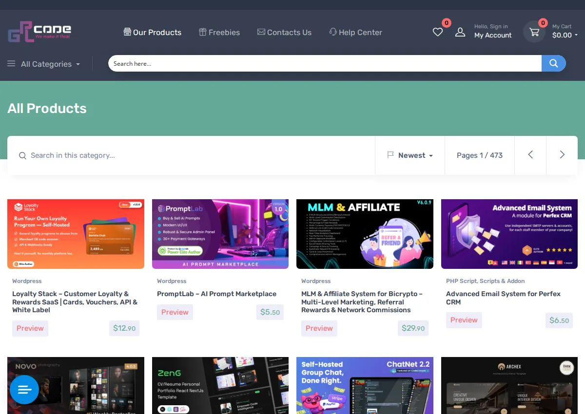This screenshot has height=414, width=585.
Task: Expand the All Categories dropdown
Action: (x=50, y=64)
